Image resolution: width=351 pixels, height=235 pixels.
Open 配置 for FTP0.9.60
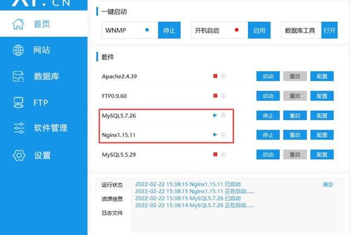pos(322,95)
